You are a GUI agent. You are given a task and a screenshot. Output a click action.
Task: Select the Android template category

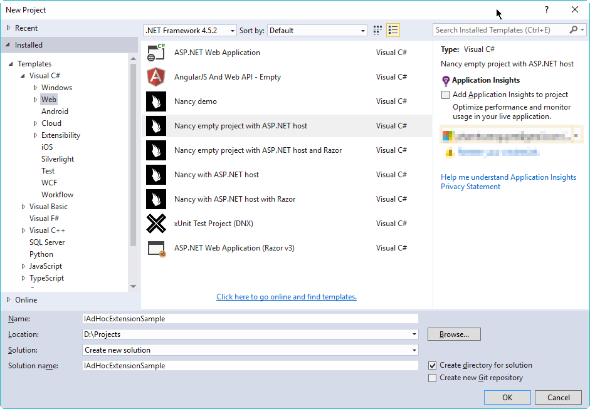55,111
